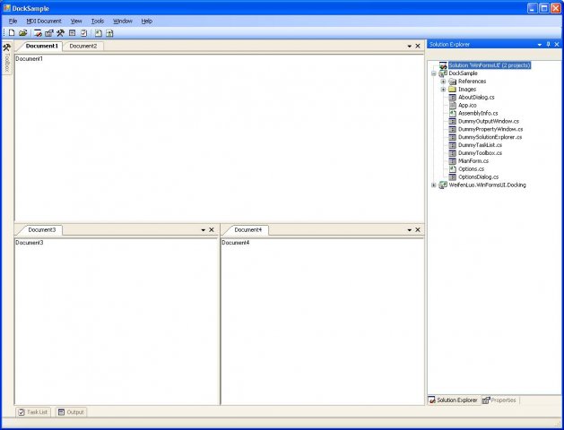Open the MDI Document menu
Screen dimensions: 564x430
pos(44,21)
